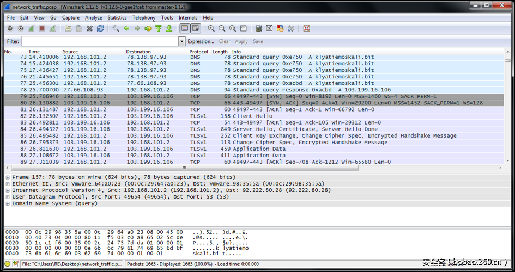This screenshot has height=272, width=515.
Task: Click the find packet magnifier icon
Action: [x=116, y=28]
